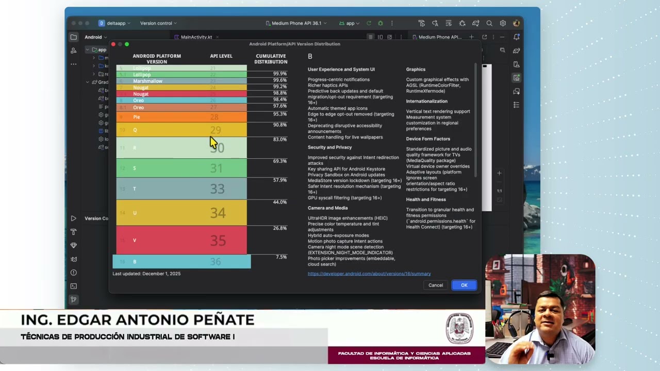Screen dimensions: 660x371
Task: Select the T API 33 gray-blue bar
Action: (x=181, y=189)
